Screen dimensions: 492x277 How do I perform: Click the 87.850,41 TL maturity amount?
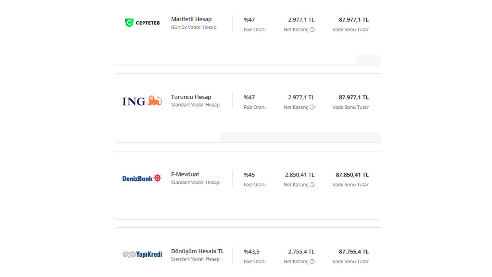coord(352,175)
